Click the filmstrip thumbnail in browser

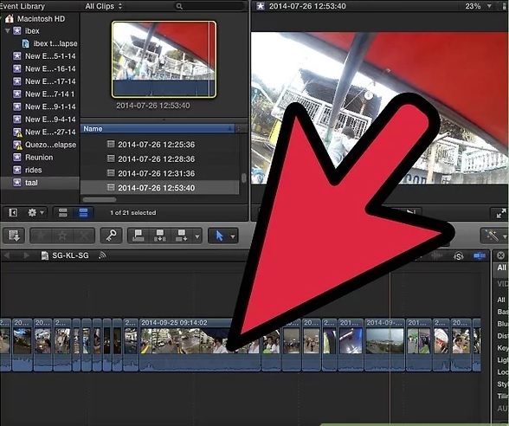164,60
